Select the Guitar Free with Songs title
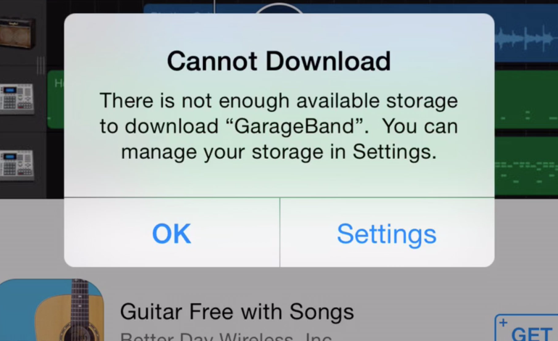This screenshot has width=558, height=341. pos(237,311)
